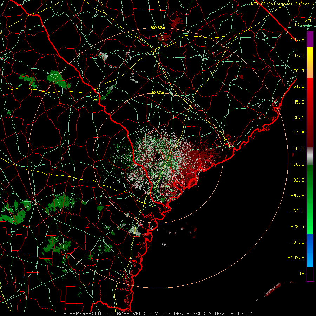The height and width of the screenshot is (316, 316).
Task: Click the 100 NMI range ring label
Action: pos(158,28)
